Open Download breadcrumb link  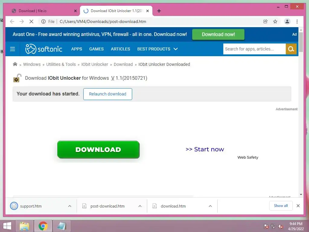pyautogui.click(x=123, y=64)
